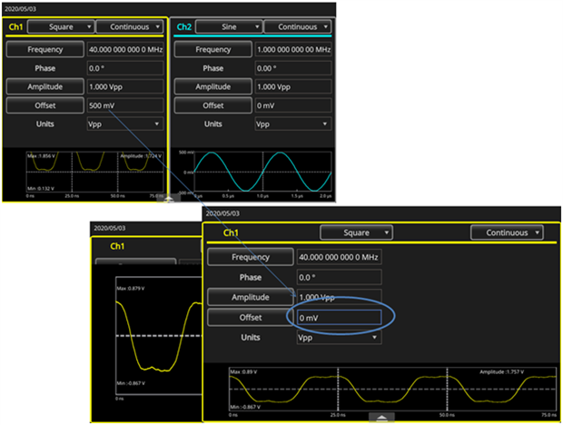The image size is (563, 425).
Task: Edit offset 0 mV field in bottom window
Action: click(339, 317)
